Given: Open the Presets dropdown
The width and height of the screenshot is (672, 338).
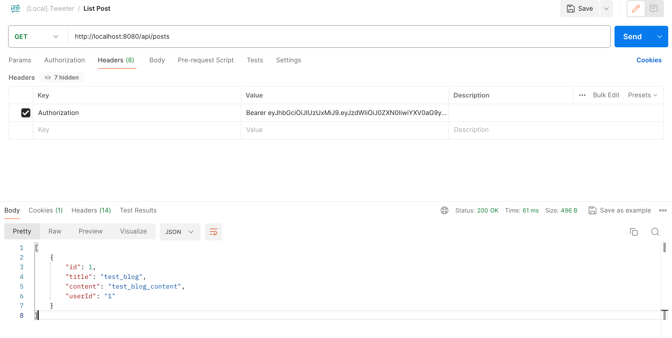Looking at the screenshot, I should (642, 95).
